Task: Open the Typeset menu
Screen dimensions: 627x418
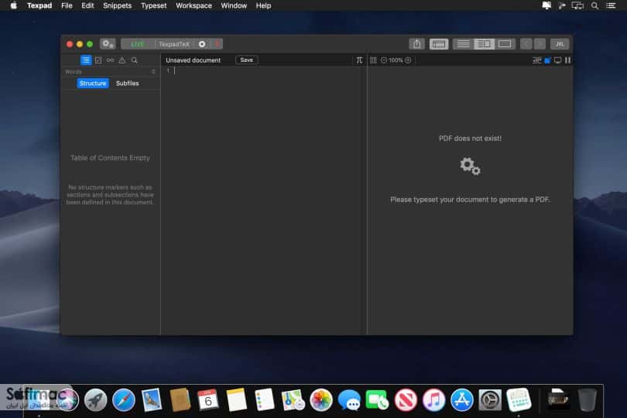Action: pyautogui.click(x=153, y=5)
